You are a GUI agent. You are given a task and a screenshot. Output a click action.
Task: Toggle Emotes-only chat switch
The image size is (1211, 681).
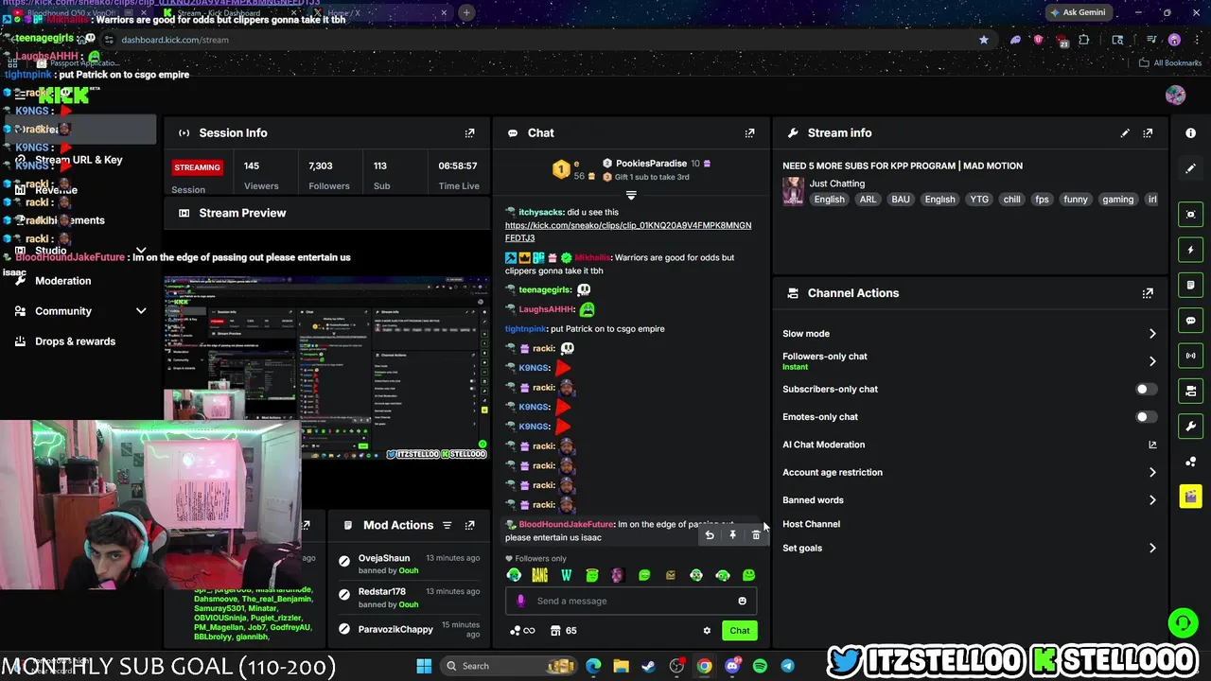pyautogui.click(x=1145, y=417)
